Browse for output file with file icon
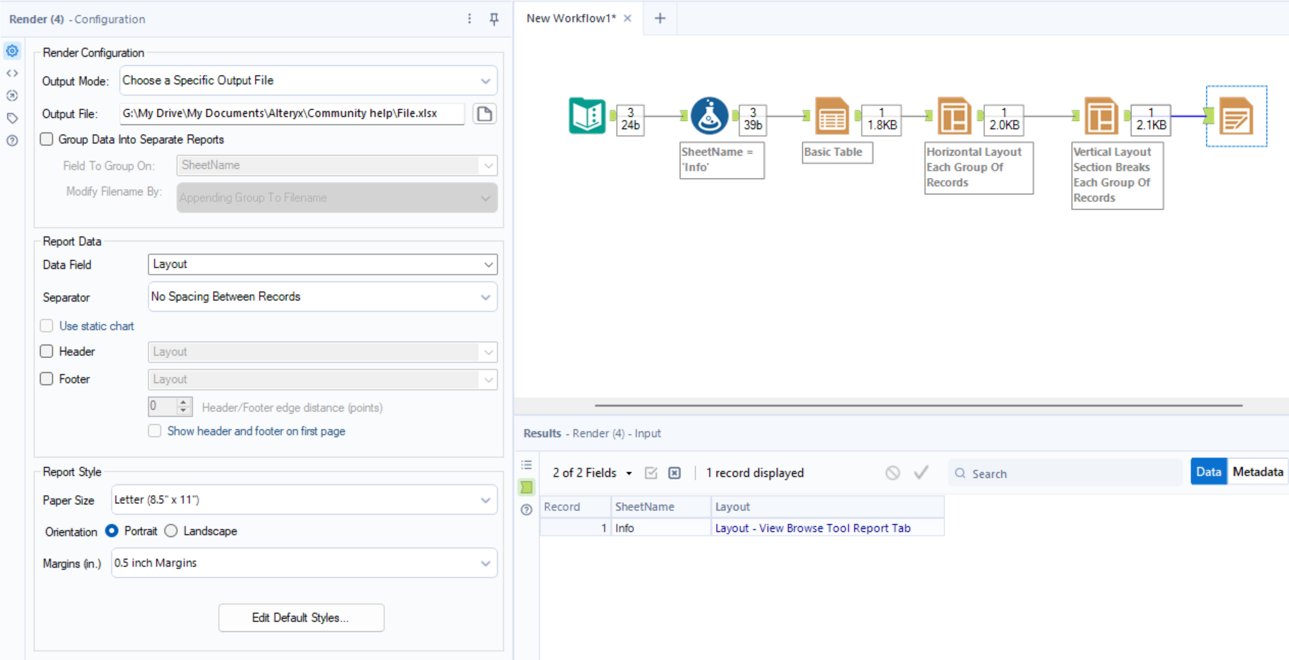This screenshot has width=1289, height=660. point(484,114)
